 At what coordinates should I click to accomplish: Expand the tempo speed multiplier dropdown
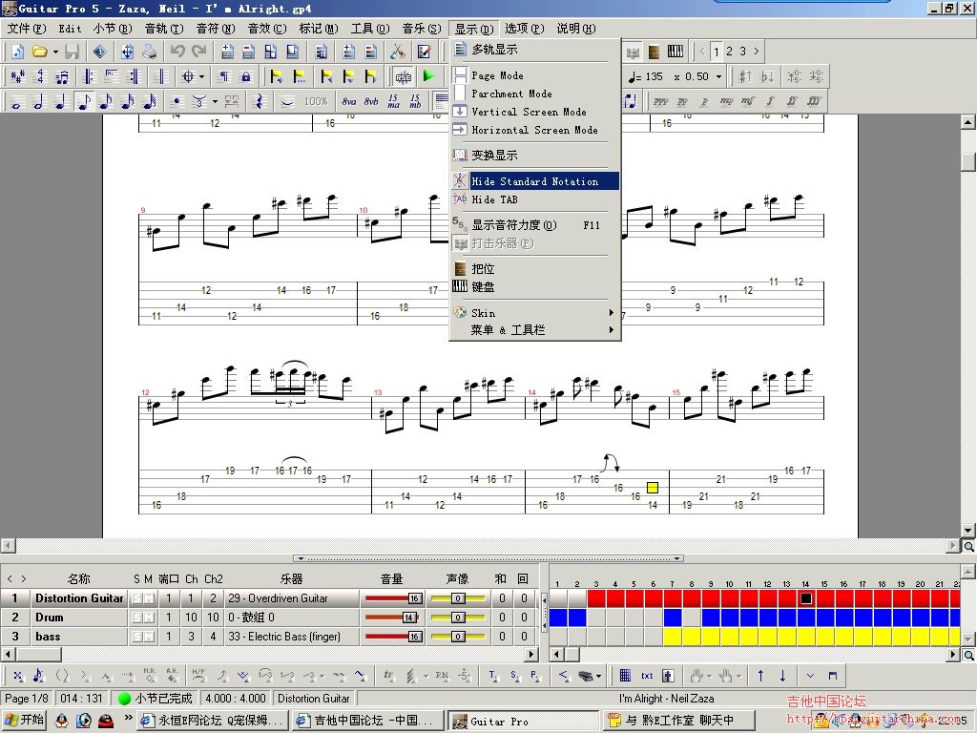tap(718, 76)
